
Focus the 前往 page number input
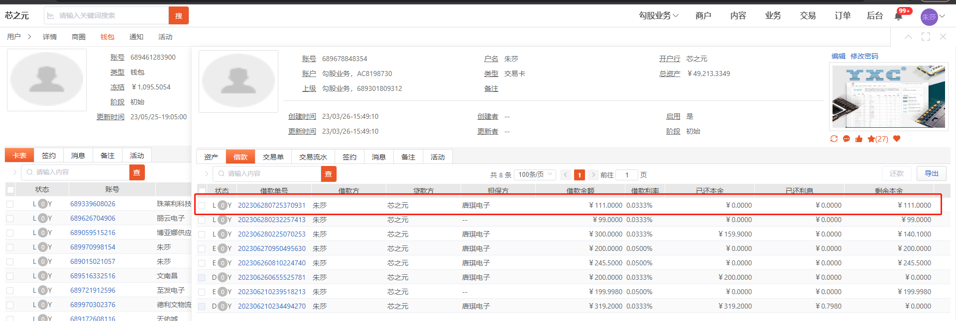627,175
